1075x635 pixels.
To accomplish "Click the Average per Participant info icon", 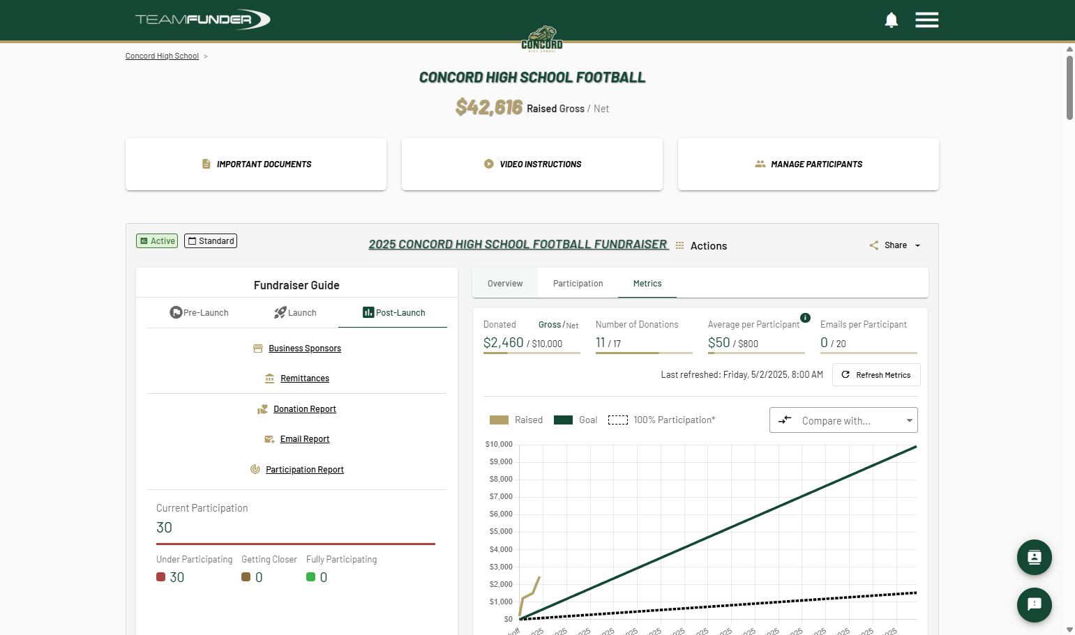I will [805, 318].
